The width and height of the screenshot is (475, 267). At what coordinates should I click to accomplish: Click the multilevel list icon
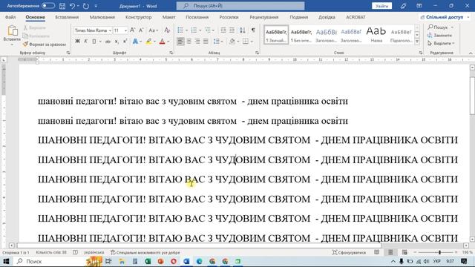point(208,30)
